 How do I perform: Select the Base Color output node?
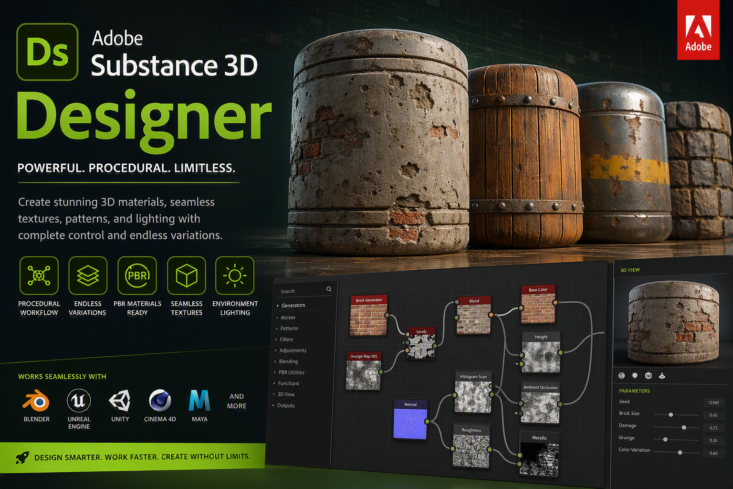point(538,304)
